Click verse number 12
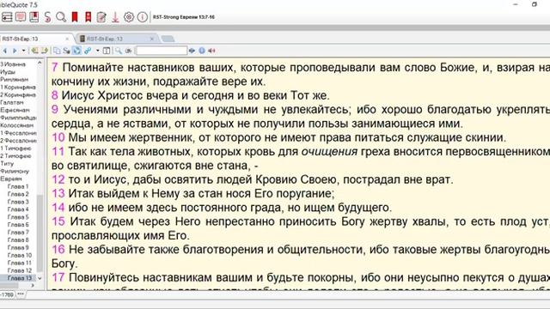The width and height of the screenshot is (550, 309). pyautogui.click(x=58, y=179)
